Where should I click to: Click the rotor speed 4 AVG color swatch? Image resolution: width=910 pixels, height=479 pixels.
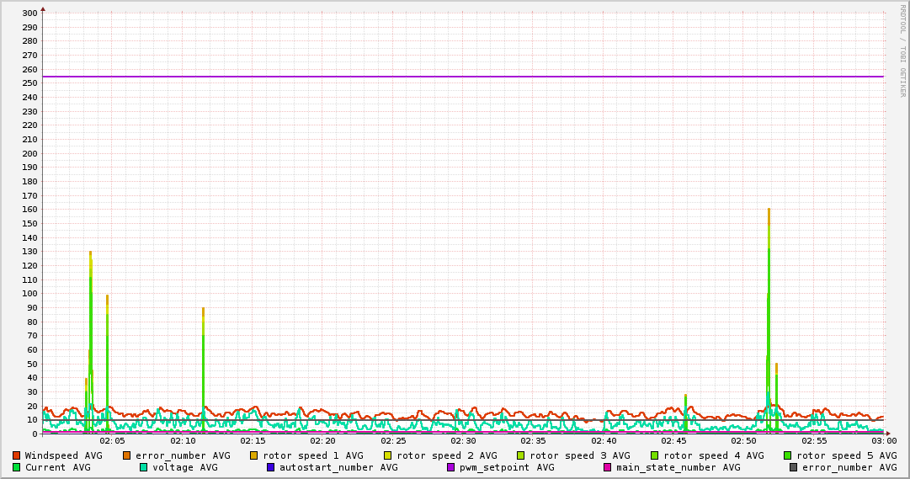coord(654,455)
